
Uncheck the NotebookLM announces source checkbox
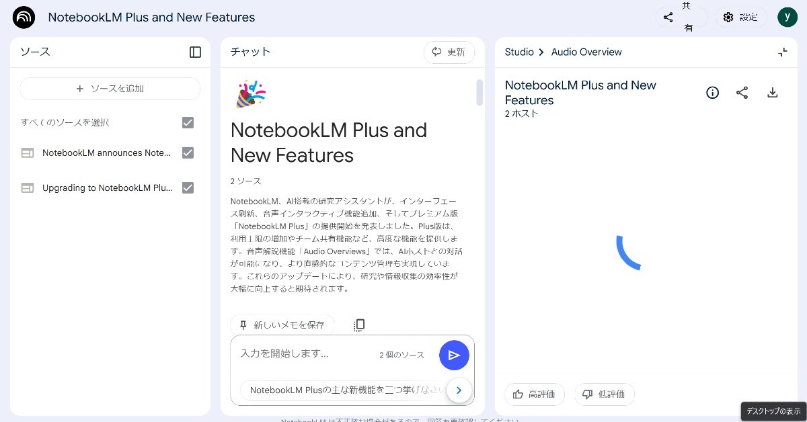[x=188, y=153]
